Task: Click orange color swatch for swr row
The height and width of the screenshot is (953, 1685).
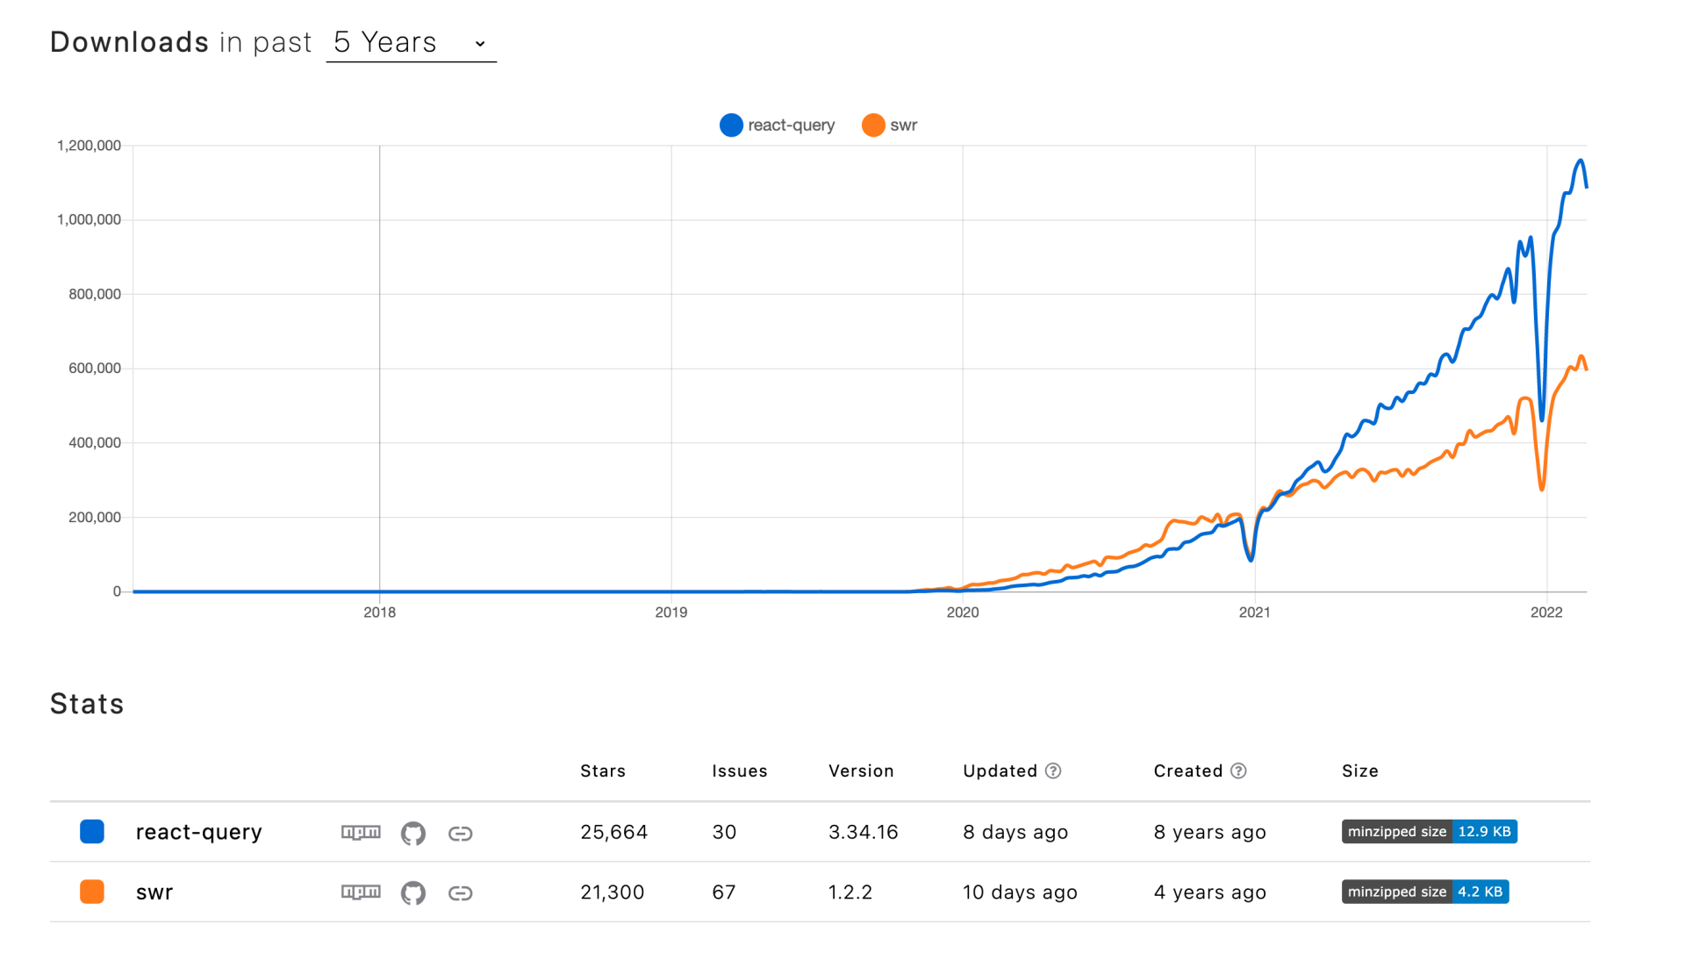Action: (x=92, y=892)
